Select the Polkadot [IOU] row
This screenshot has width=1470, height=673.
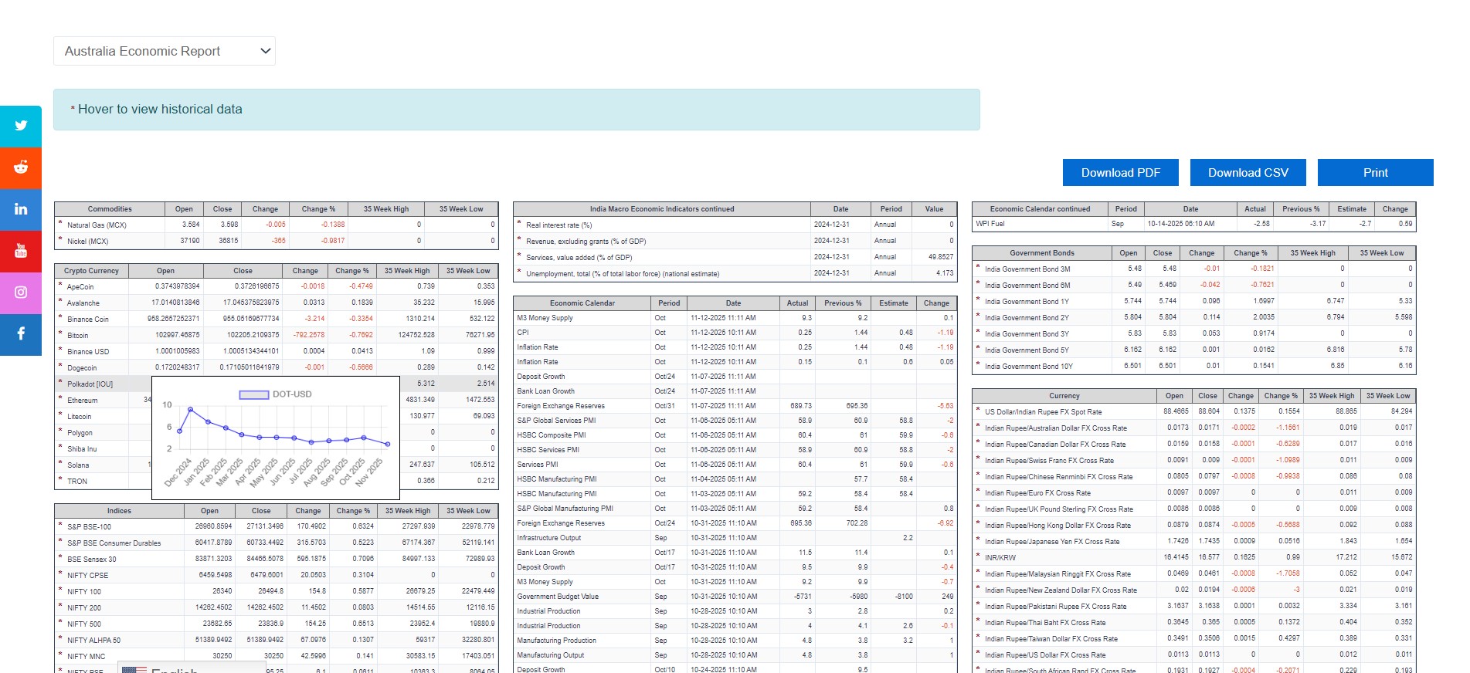point(90,384)
